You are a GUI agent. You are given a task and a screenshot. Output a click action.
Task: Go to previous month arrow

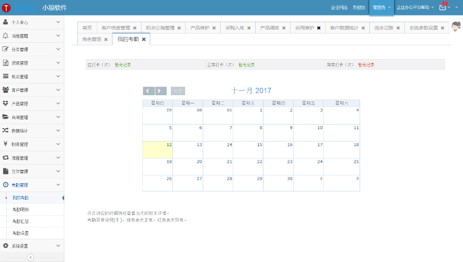tap(149, 91)
